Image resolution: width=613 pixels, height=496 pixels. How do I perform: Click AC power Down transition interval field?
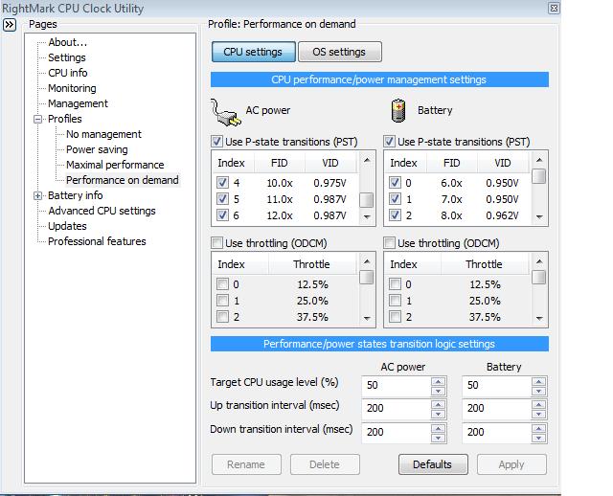coord(397,433)
